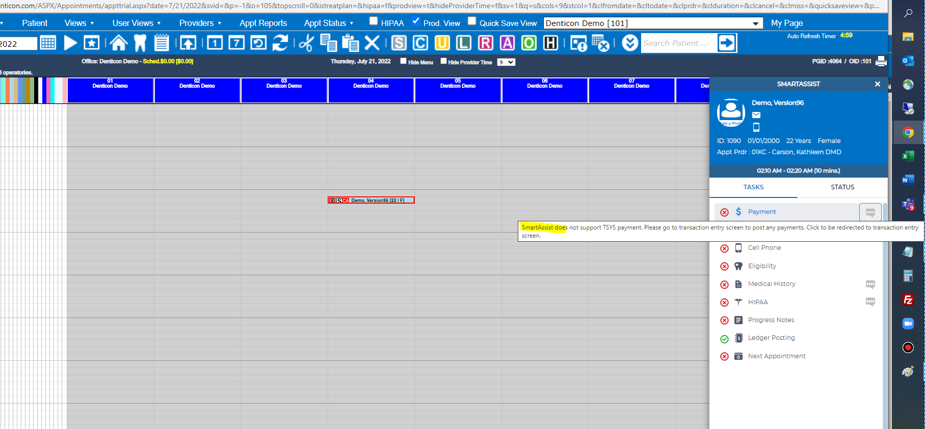Click the X delete toolbar icon

pos(372,43)
